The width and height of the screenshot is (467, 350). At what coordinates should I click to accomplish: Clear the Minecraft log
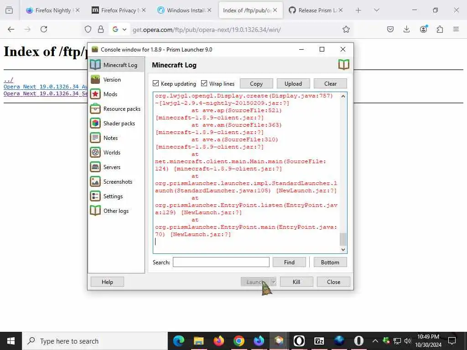pyautogui.click(x=330, y=84)
